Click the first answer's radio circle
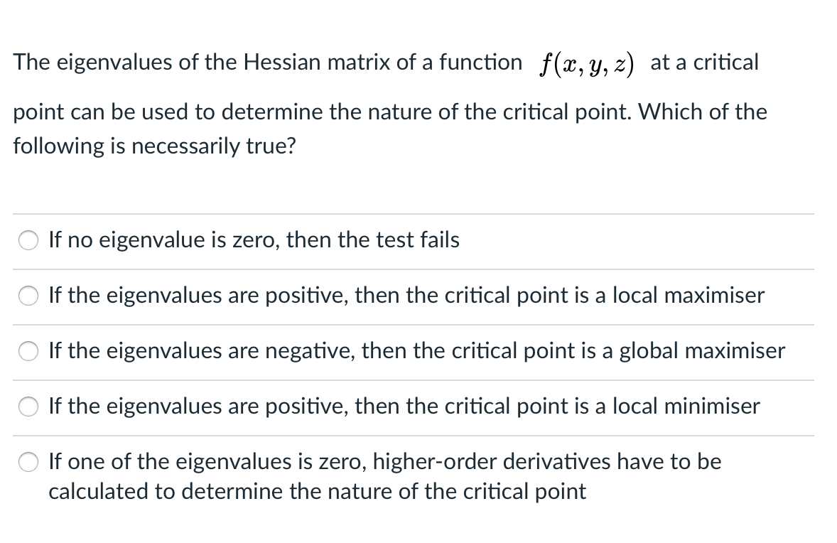Viewport: 837px width, 543px height. click(28, 240)
